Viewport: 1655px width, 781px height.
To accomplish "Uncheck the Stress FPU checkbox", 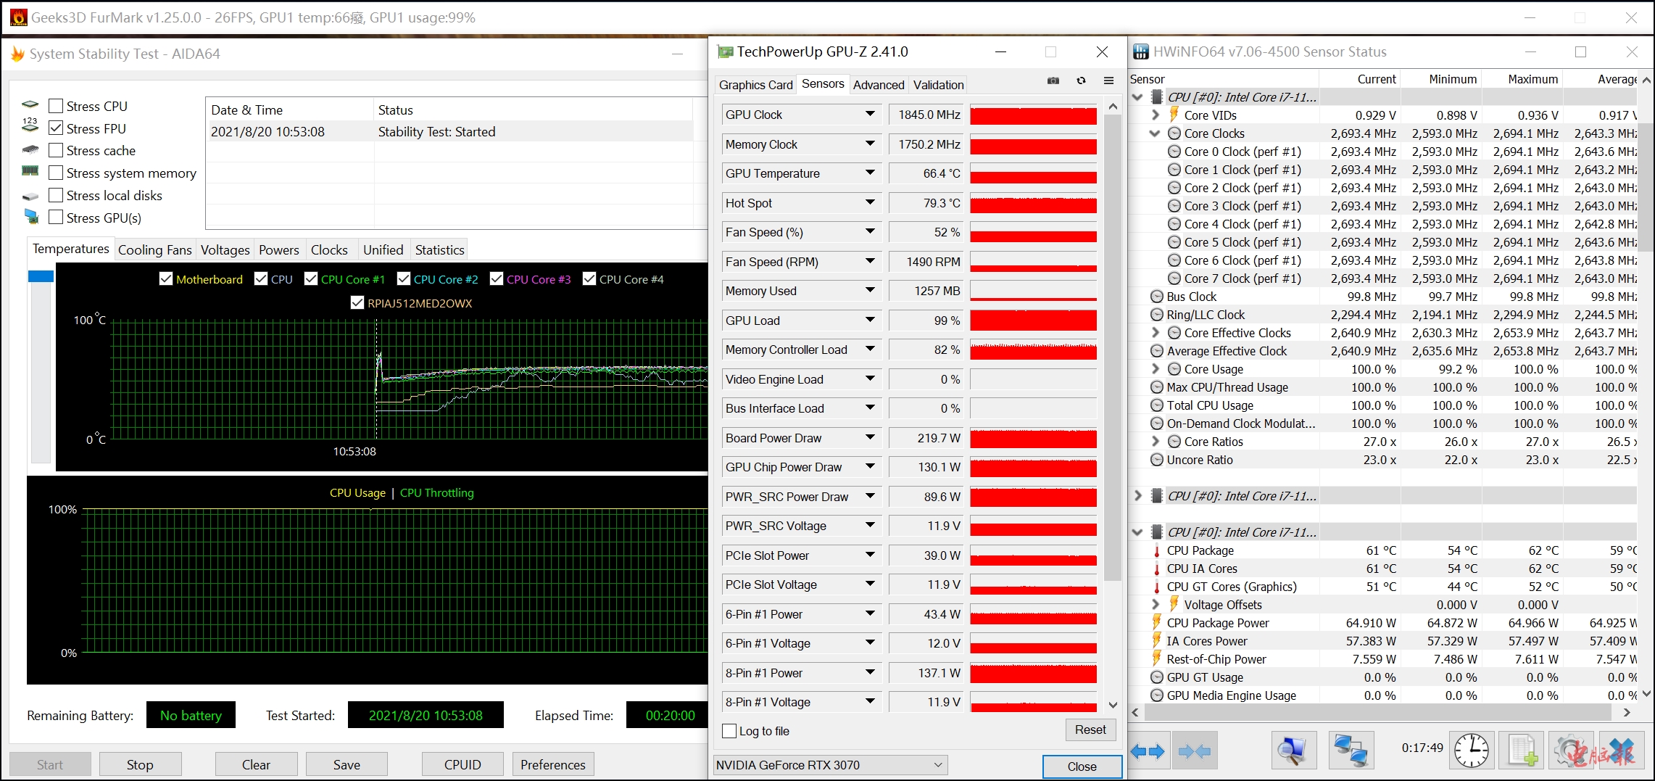I will [56, 128].
